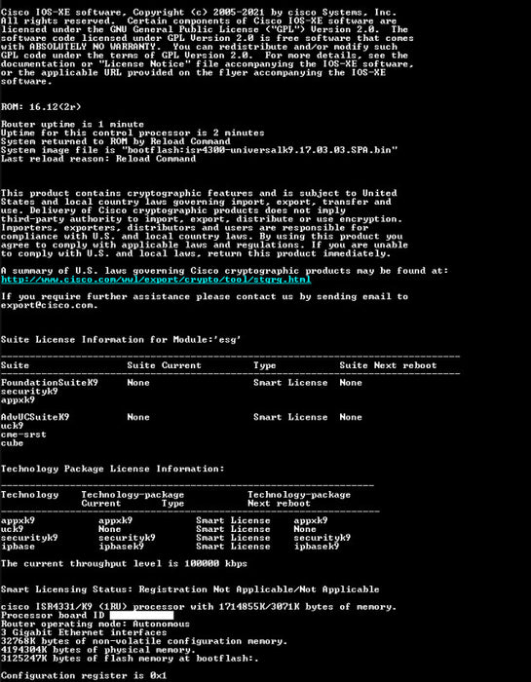Open the cisco.com crypto export link
The height and width of the screenshot is (682, 531).
(156, 280)
